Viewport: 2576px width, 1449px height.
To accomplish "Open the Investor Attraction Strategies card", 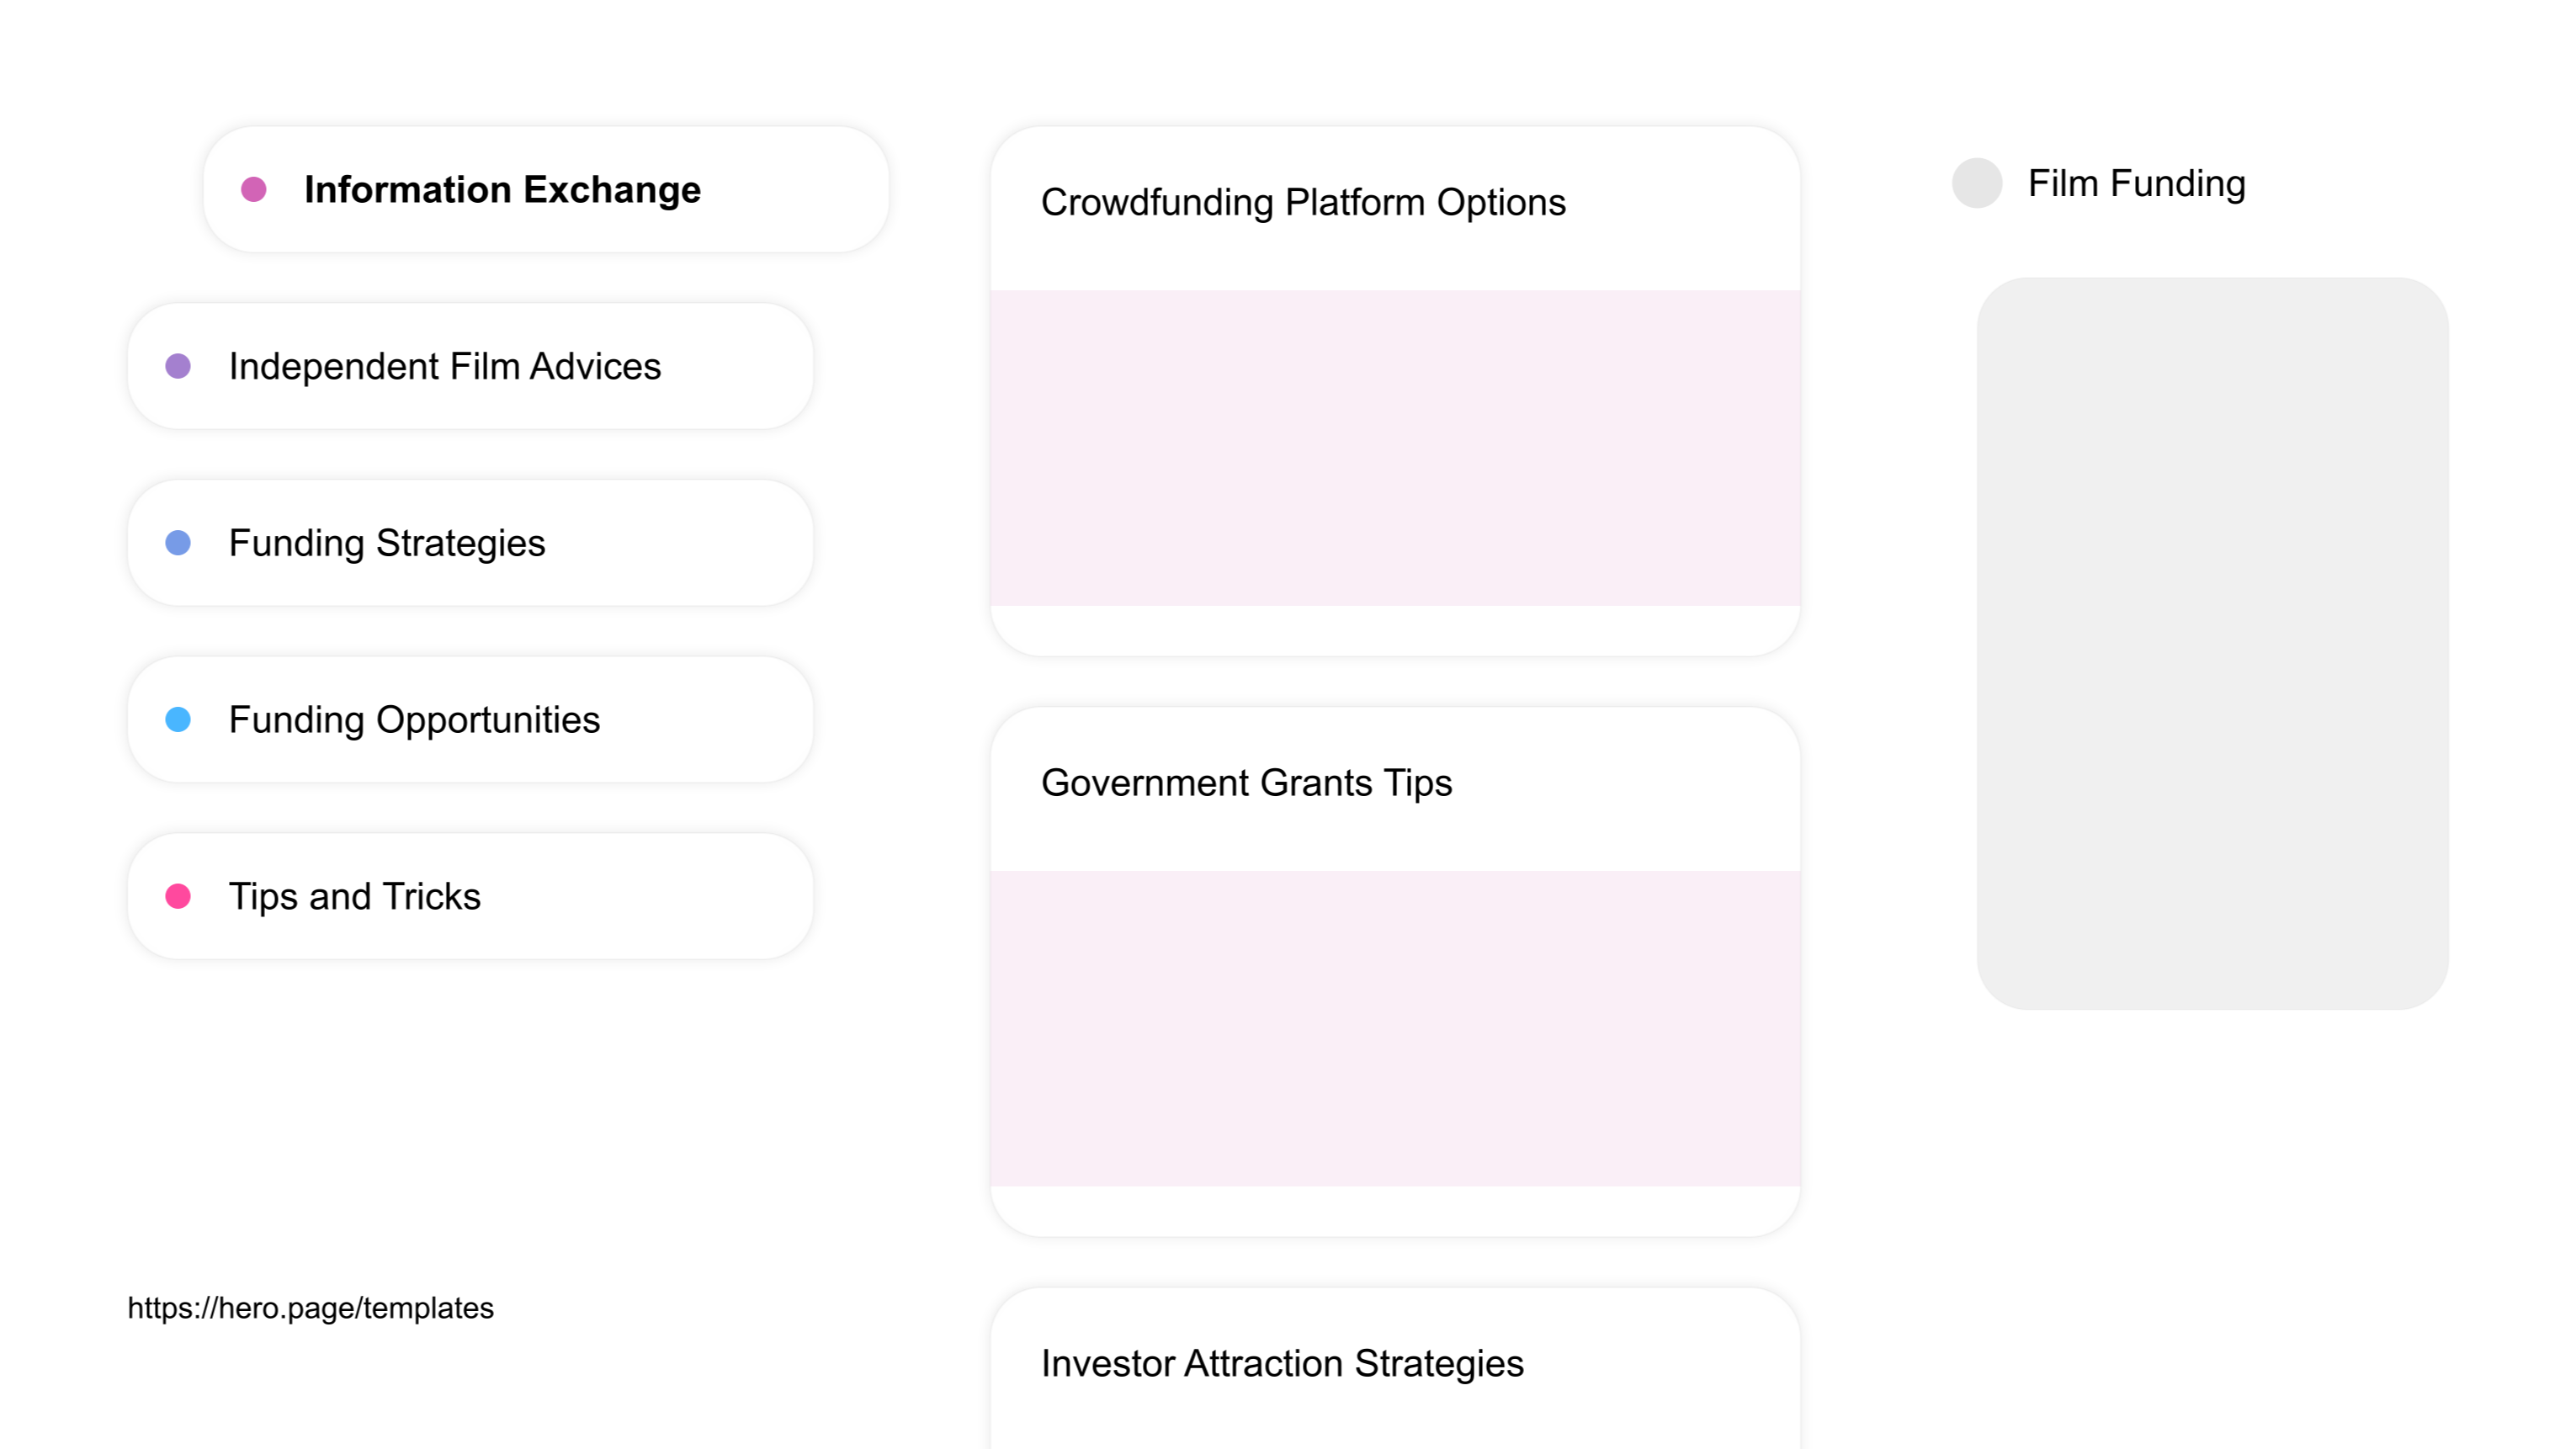I will (1395, 1368).
